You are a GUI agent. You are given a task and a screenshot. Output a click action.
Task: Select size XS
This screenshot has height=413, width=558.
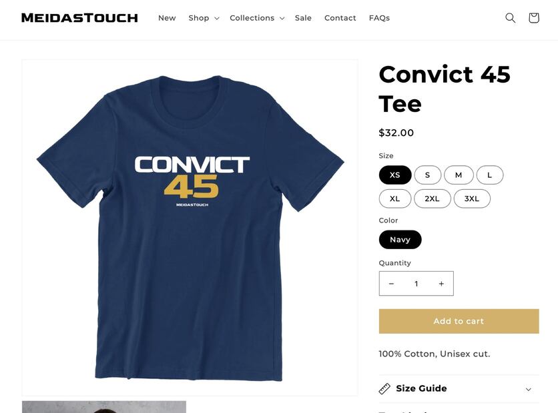[x=395, y=175]
